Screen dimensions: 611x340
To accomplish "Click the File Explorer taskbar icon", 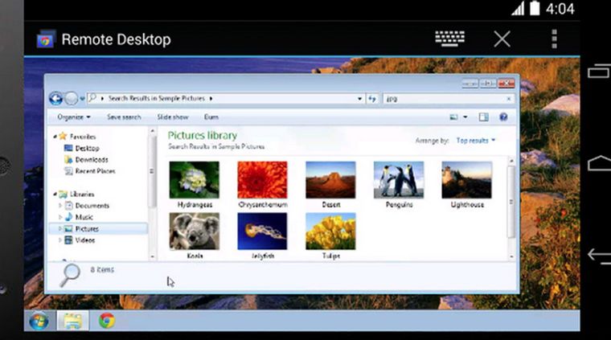I will 73,322.
